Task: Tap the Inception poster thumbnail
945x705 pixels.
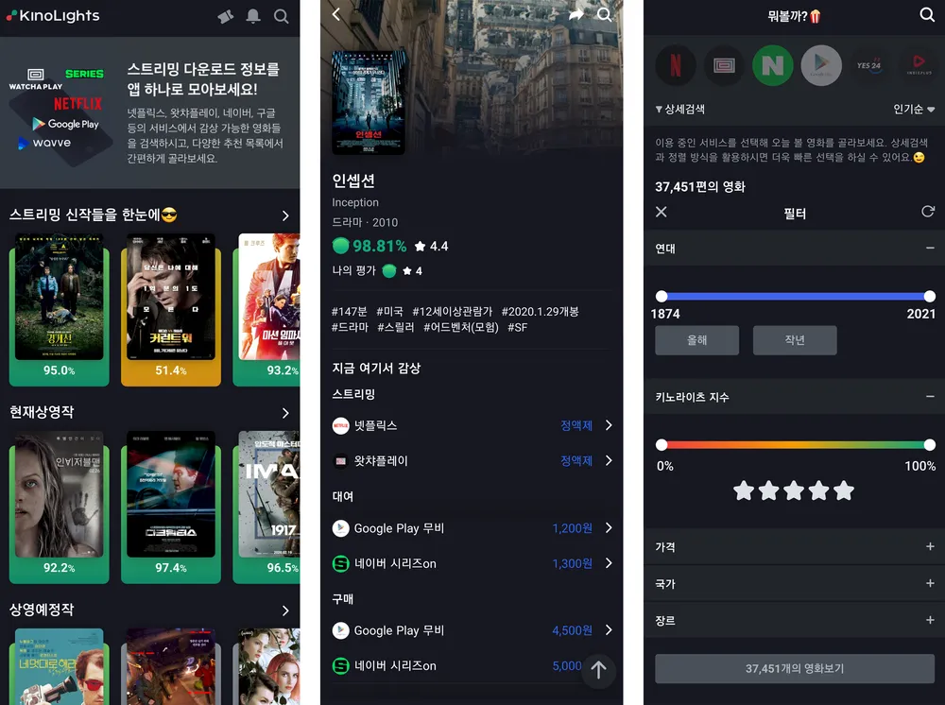Action: pyautogui.click(x=369, y=102)
